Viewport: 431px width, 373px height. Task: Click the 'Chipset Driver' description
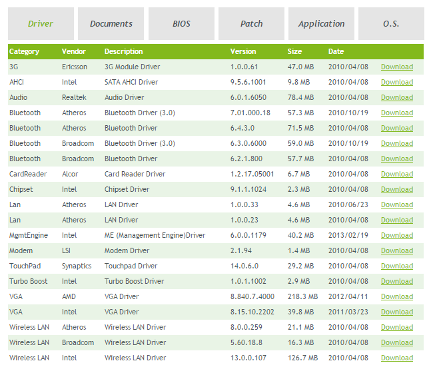tap(127, 189)
